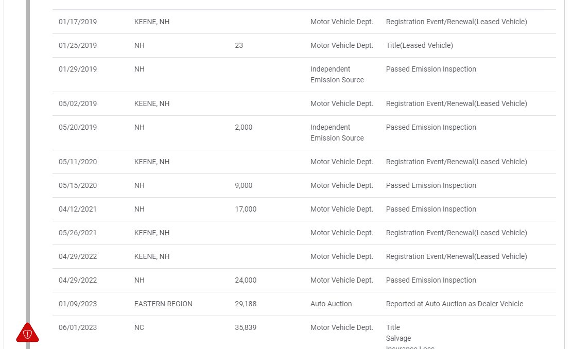Screen dimensions: 572x349
Task: Select the 06/01/2023 date entry
Action: (78, 327)
